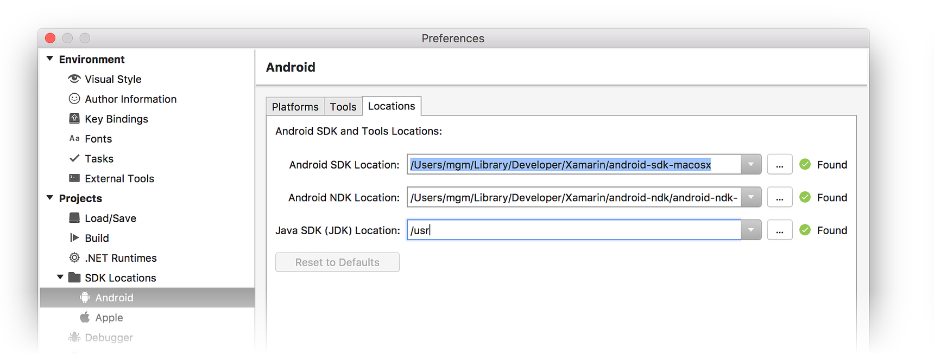Image resolution: width=934 pixels, height=355 pixels.
Task: Click the Build play icon
Action: pyautogui.click(x=74, y=238)
